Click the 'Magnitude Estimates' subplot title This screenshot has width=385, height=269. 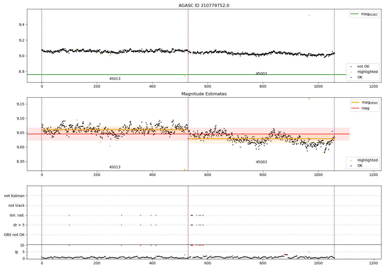pyautogui.click(x=204, y=94)
